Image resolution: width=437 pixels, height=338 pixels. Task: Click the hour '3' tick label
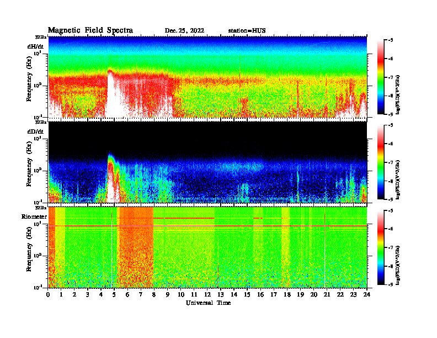88,294
